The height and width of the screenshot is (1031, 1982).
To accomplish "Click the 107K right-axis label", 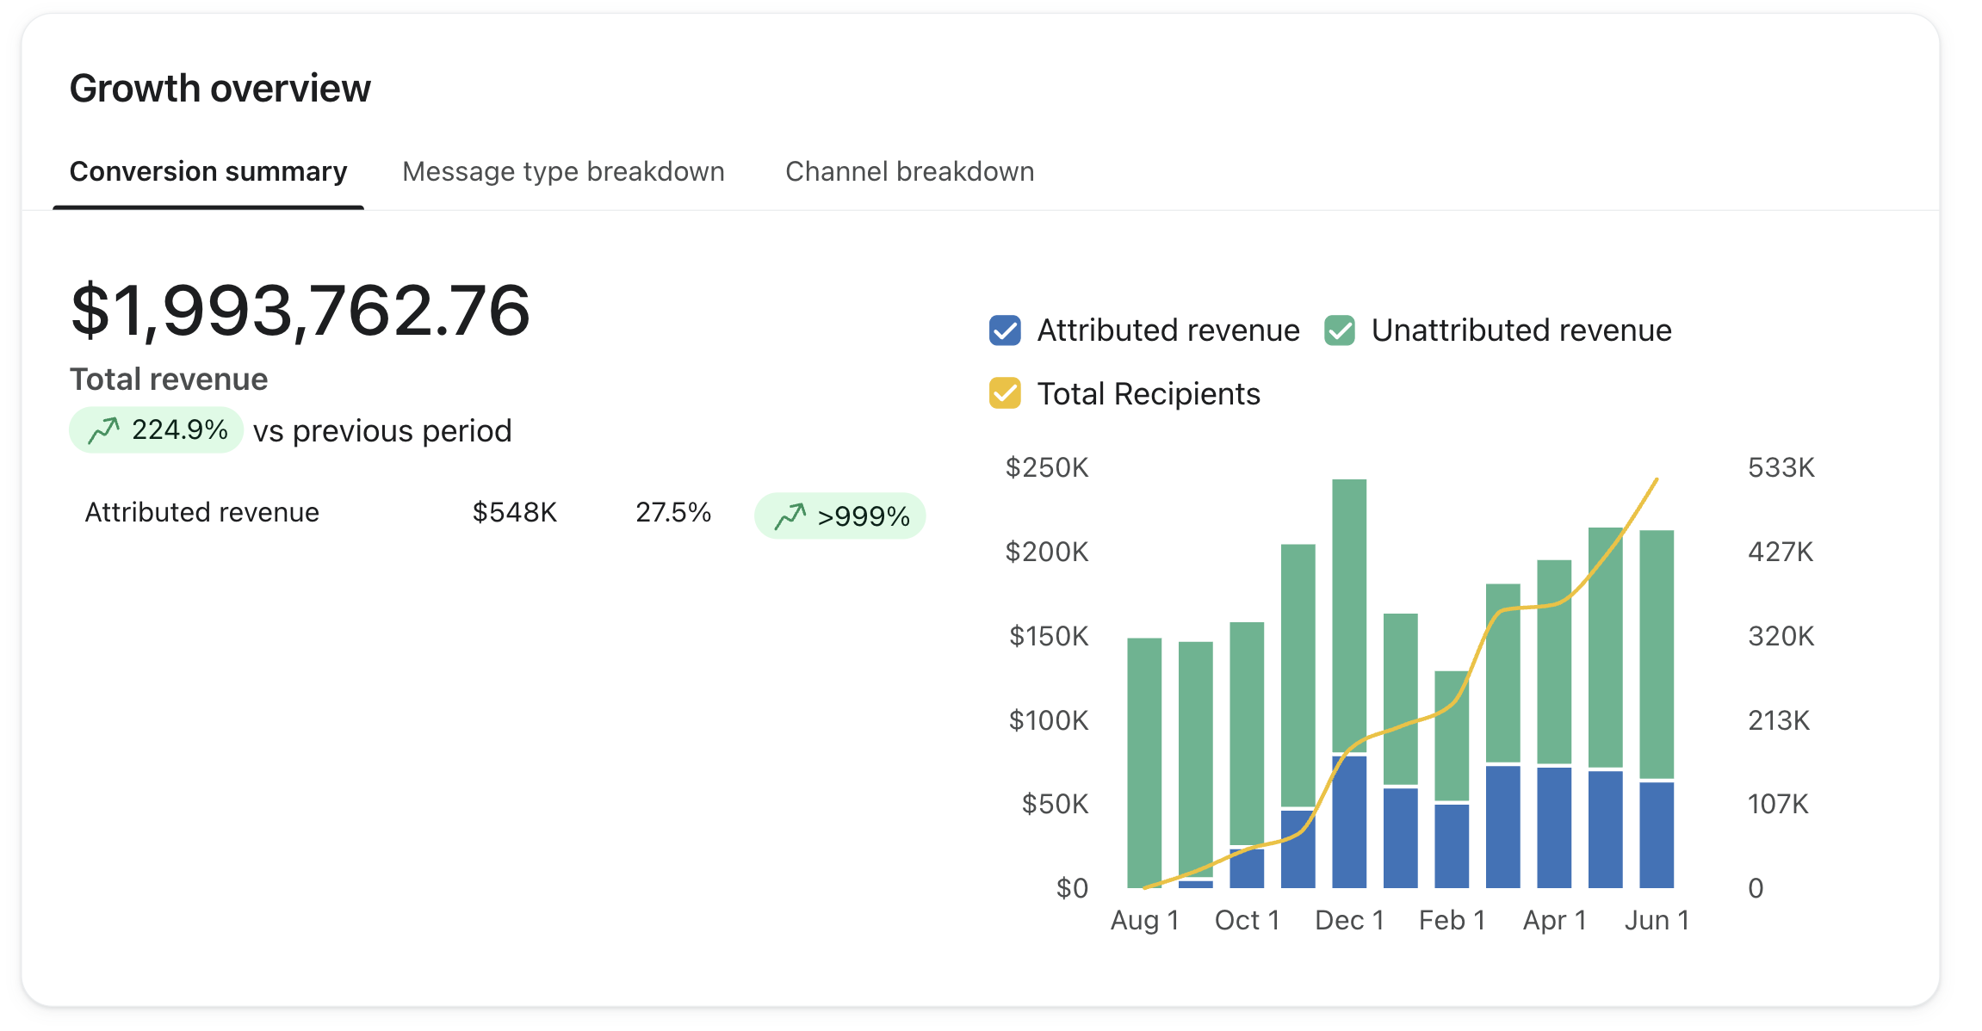I will (1778, 804).
